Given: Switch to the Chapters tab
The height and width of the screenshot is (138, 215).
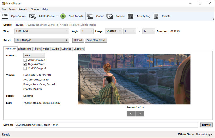Looking at the screenshot, I should (x=78, y=49).
